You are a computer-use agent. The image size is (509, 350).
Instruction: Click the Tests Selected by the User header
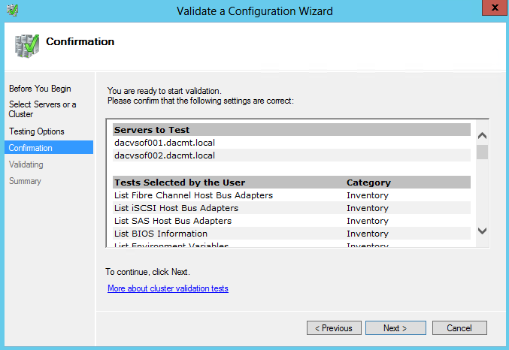coord(180,183)
